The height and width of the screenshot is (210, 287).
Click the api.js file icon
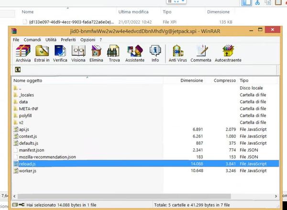16,129
